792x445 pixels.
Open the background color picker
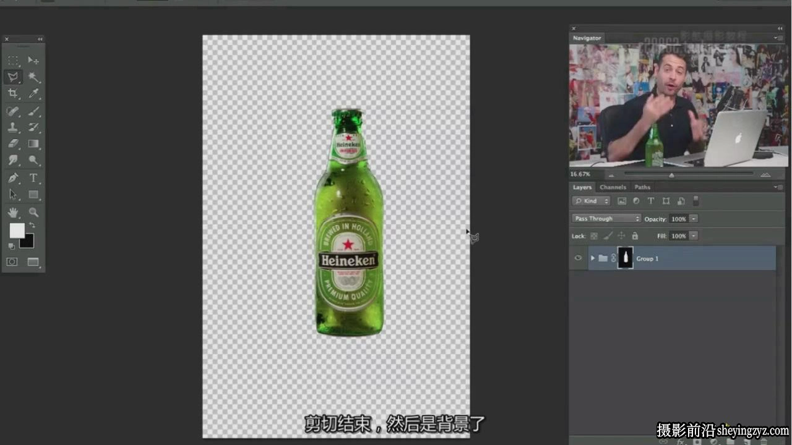(x=28, y=242)
